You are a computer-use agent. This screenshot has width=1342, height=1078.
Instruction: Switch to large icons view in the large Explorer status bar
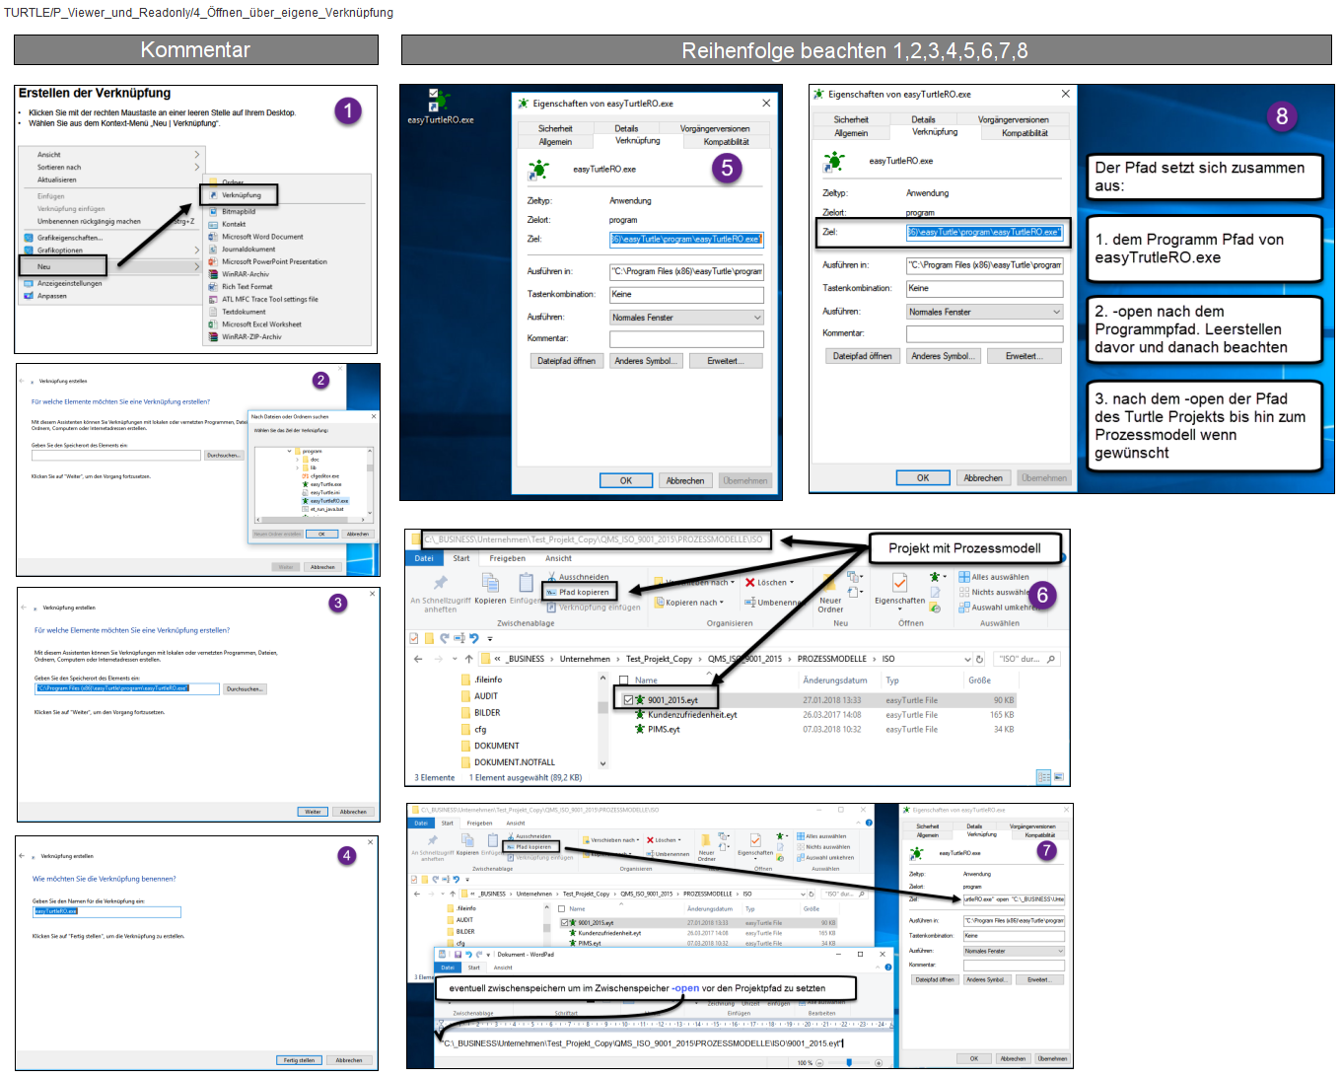coord(1059,777)
